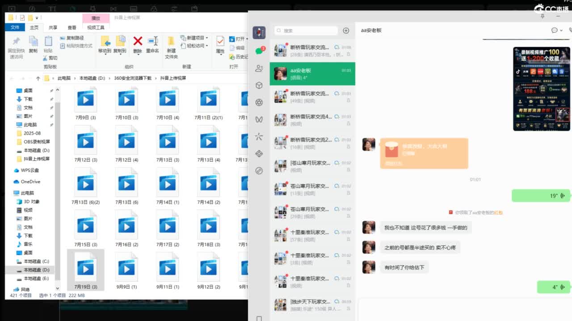Click the Explorer up-arrow navigation icon
This screenshot has width=572, height=321.
click(38, 78)
